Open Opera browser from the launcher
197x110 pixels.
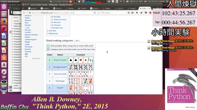pyautogui.click(x=4, y=29)
